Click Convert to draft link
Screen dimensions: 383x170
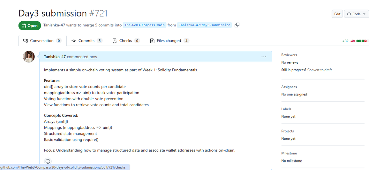pos(319,70)
